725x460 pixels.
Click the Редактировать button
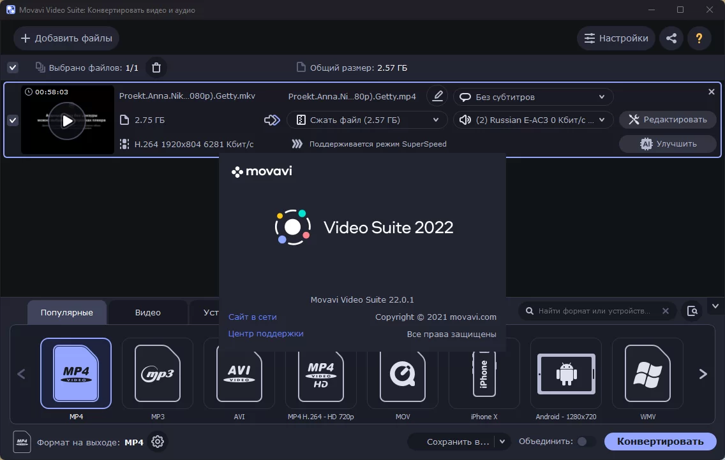pyautogui.click(x=668, y=120)
